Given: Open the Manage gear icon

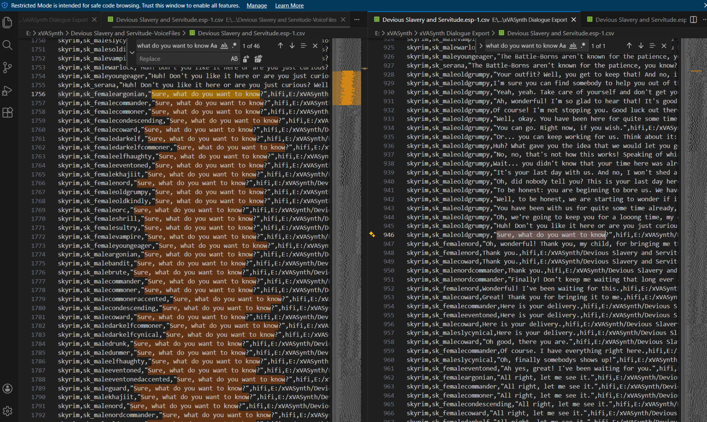Looking at the screenshot, I should pyautogui.click(x=7, y=411).
